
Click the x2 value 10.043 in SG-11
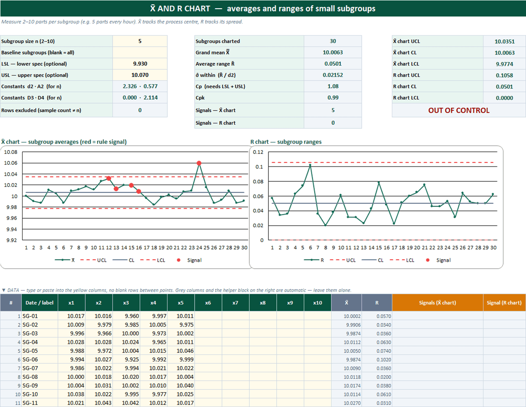click(x=99, y=403)
